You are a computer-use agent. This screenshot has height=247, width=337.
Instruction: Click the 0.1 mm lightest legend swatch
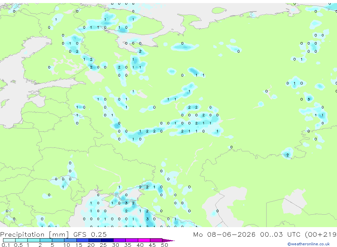pyautogui.click(x=9, y=240)
